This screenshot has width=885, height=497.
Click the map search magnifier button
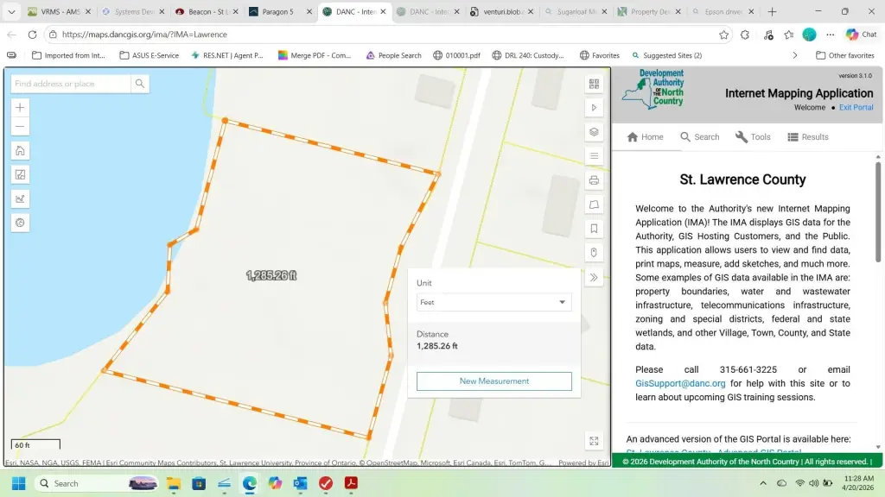click(x=140, y=84)
